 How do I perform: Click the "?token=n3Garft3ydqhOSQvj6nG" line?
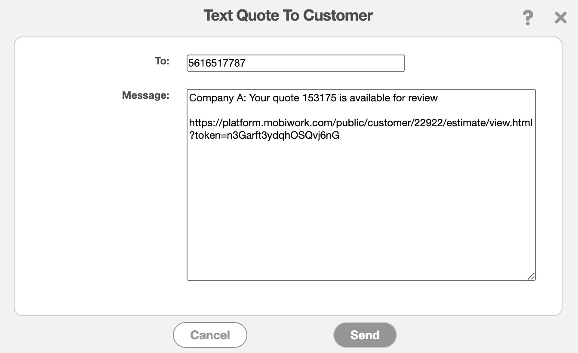(264, 136)
